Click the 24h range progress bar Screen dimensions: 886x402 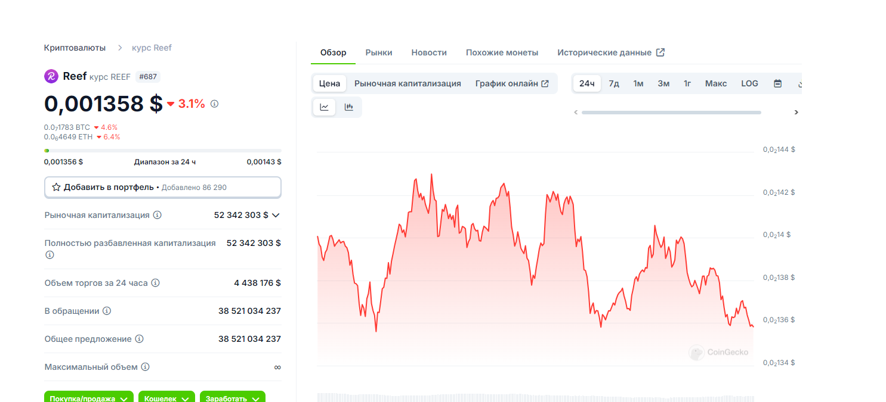coord(163,151)
